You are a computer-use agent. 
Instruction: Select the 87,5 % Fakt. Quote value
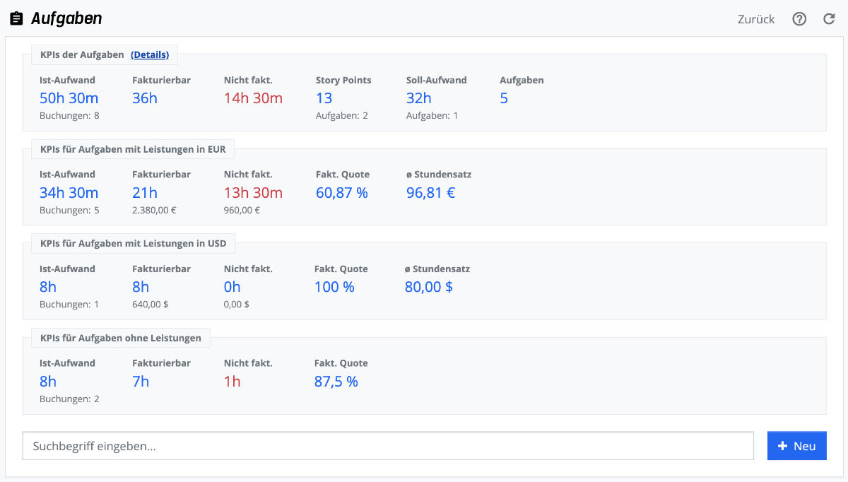(336, 382)
